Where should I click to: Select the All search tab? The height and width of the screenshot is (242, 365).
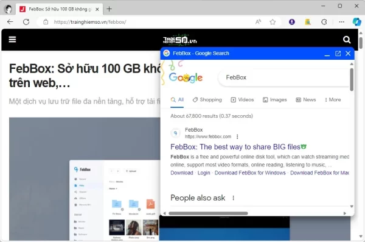[x=177, y=100]
